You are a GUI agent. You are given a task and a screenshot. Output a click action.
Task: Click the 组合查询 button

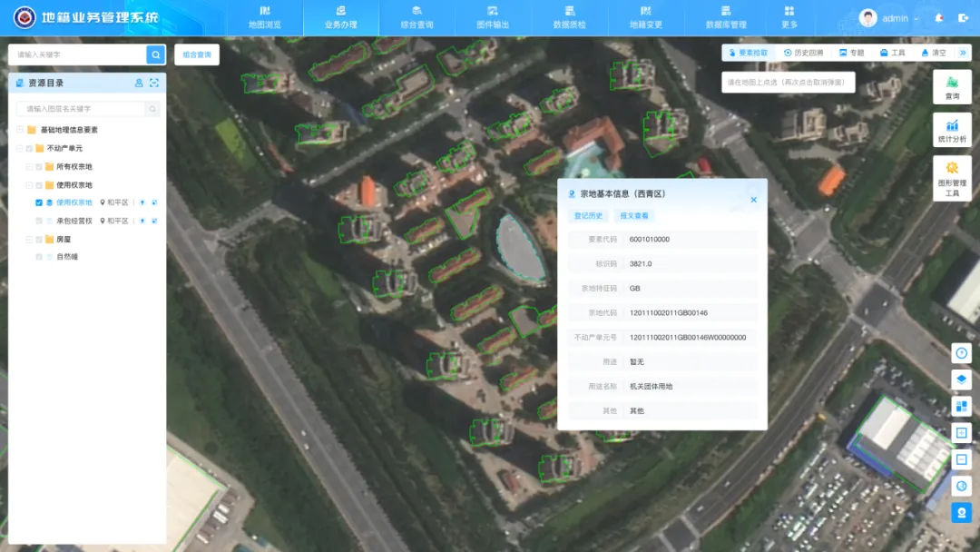(x=196, y=54)
